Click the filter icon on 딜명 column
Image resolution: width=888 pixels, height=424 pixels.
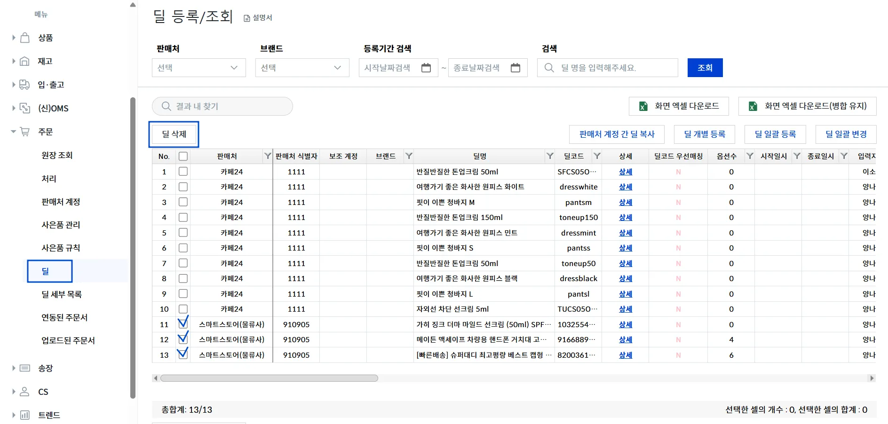click(549, 156)
